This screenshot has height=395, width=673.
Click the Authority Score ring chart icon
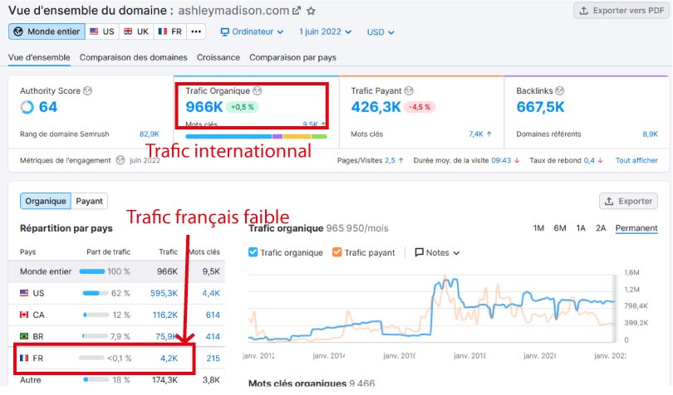pyautogui.click(x=27, y=107)
